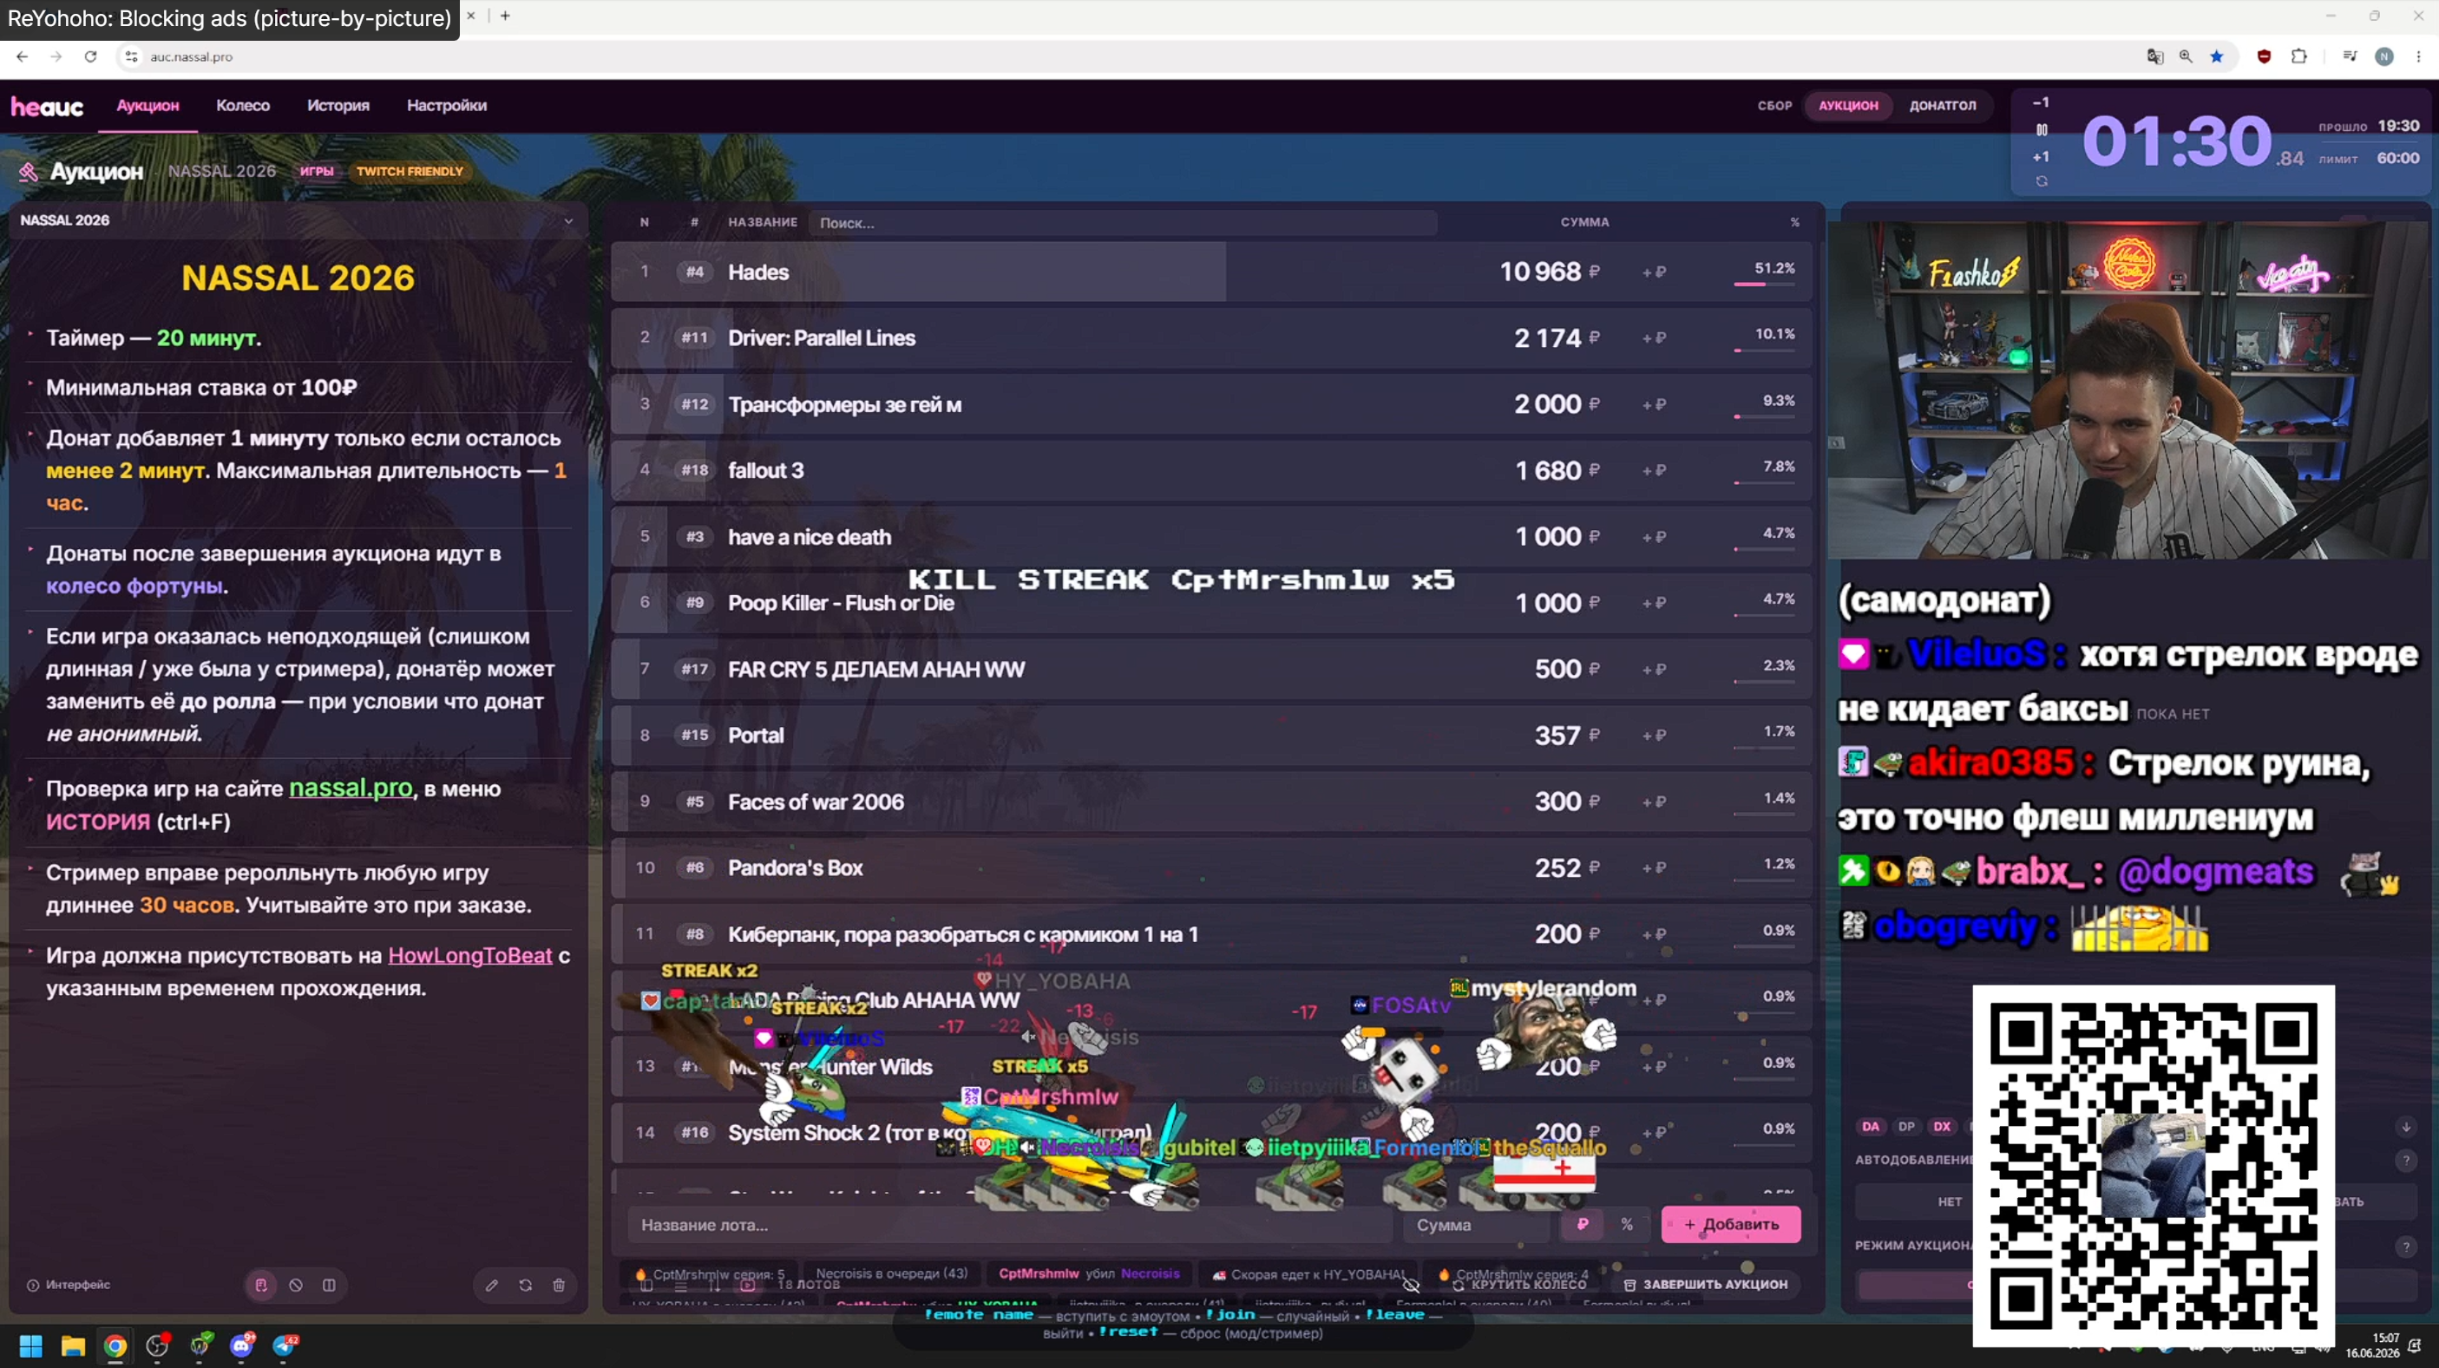Toggle the DA donation service chip
The height and width of the screenshot is (1368, 2439).
coord(1870,1127)
